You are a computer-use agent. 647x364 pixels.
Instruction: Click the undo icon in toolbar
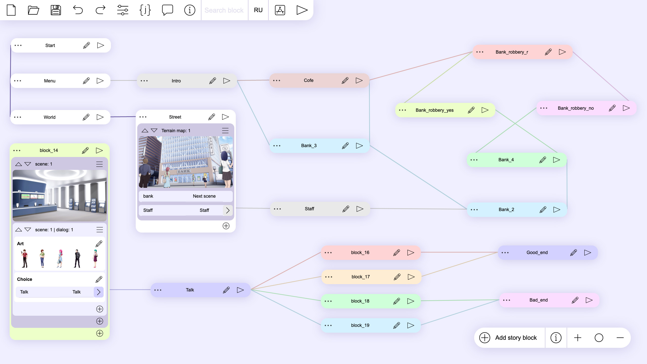pos(78,10)
